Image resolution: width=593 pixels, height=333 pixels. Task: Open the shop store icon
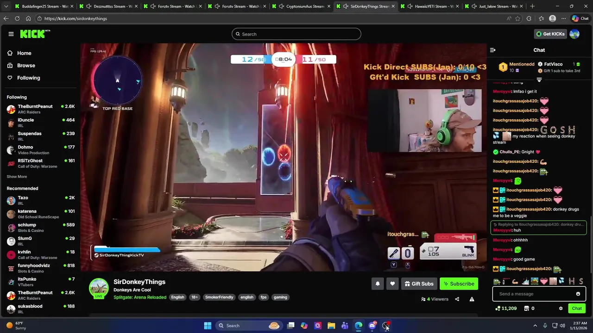point(526,308)
